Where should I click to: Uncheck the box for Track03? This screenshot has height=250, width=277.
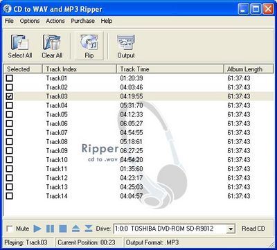(10, 96)
